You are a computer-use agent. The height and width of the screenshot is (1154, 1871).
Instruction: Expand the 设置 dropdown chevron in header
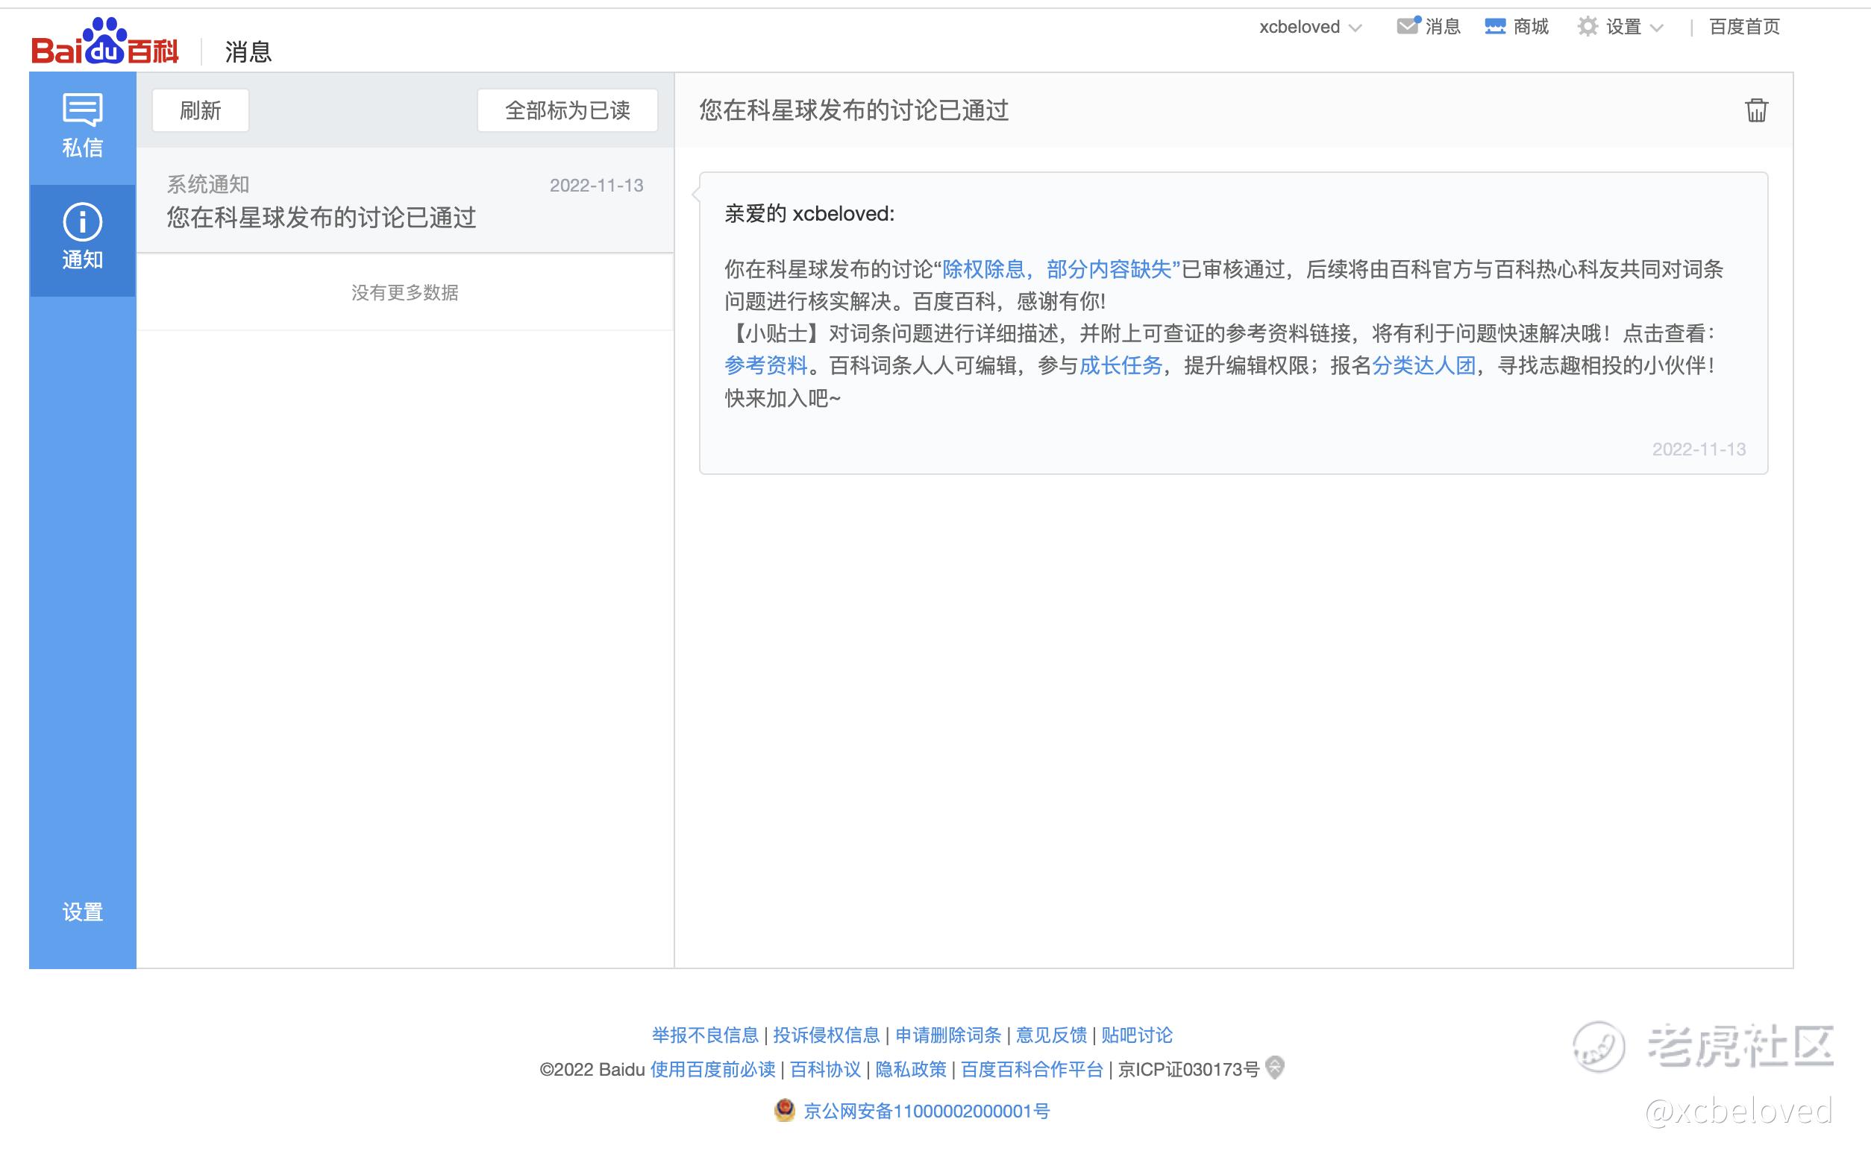click(x=1656, y=28)
